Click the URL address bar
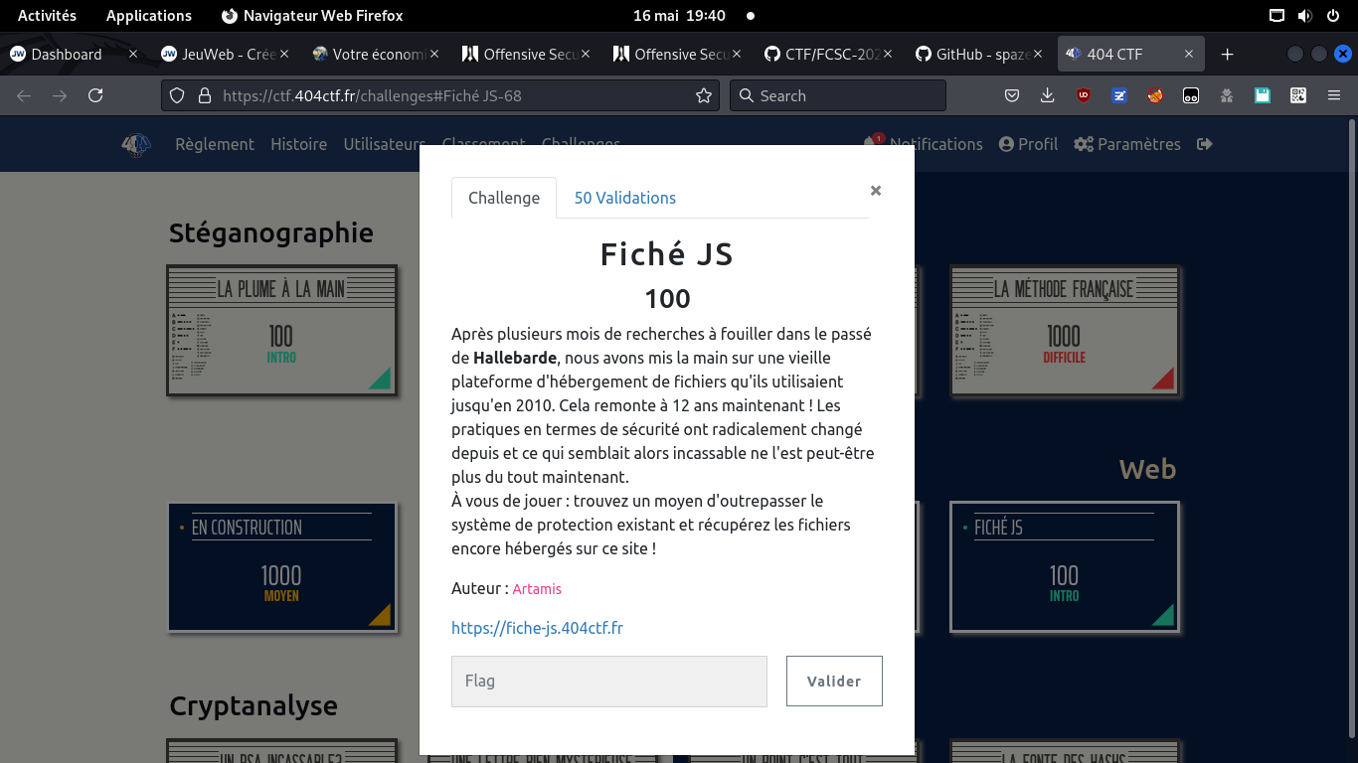Image resolution: width=1358 pixels, height=763 pixels. click(x=439, y=95)
